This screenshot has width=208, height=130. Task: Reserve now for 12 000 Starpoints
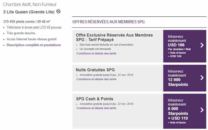(181, 78)
